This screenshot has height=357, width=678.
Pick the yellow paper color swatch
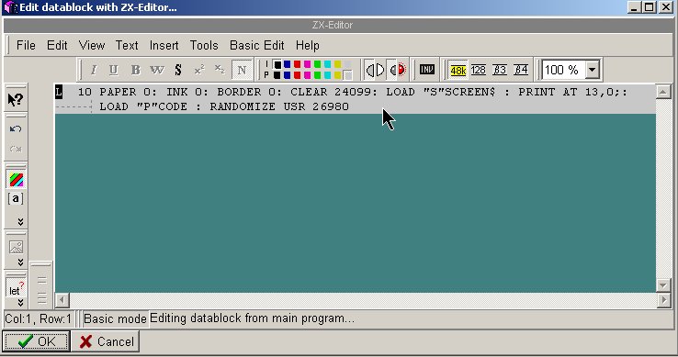point(338,75)
